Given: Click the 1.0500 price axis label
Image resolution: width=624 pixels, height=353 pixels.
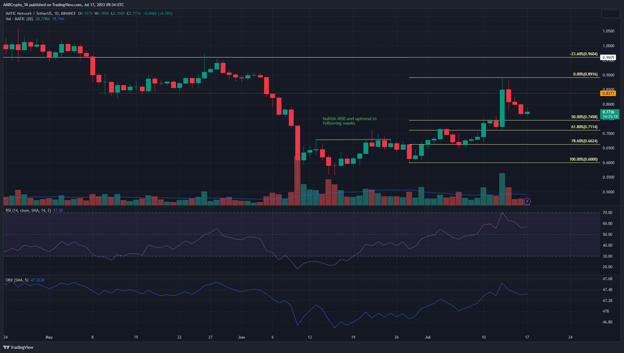Looking at the screenshot, I should click(x=608, y=31).
